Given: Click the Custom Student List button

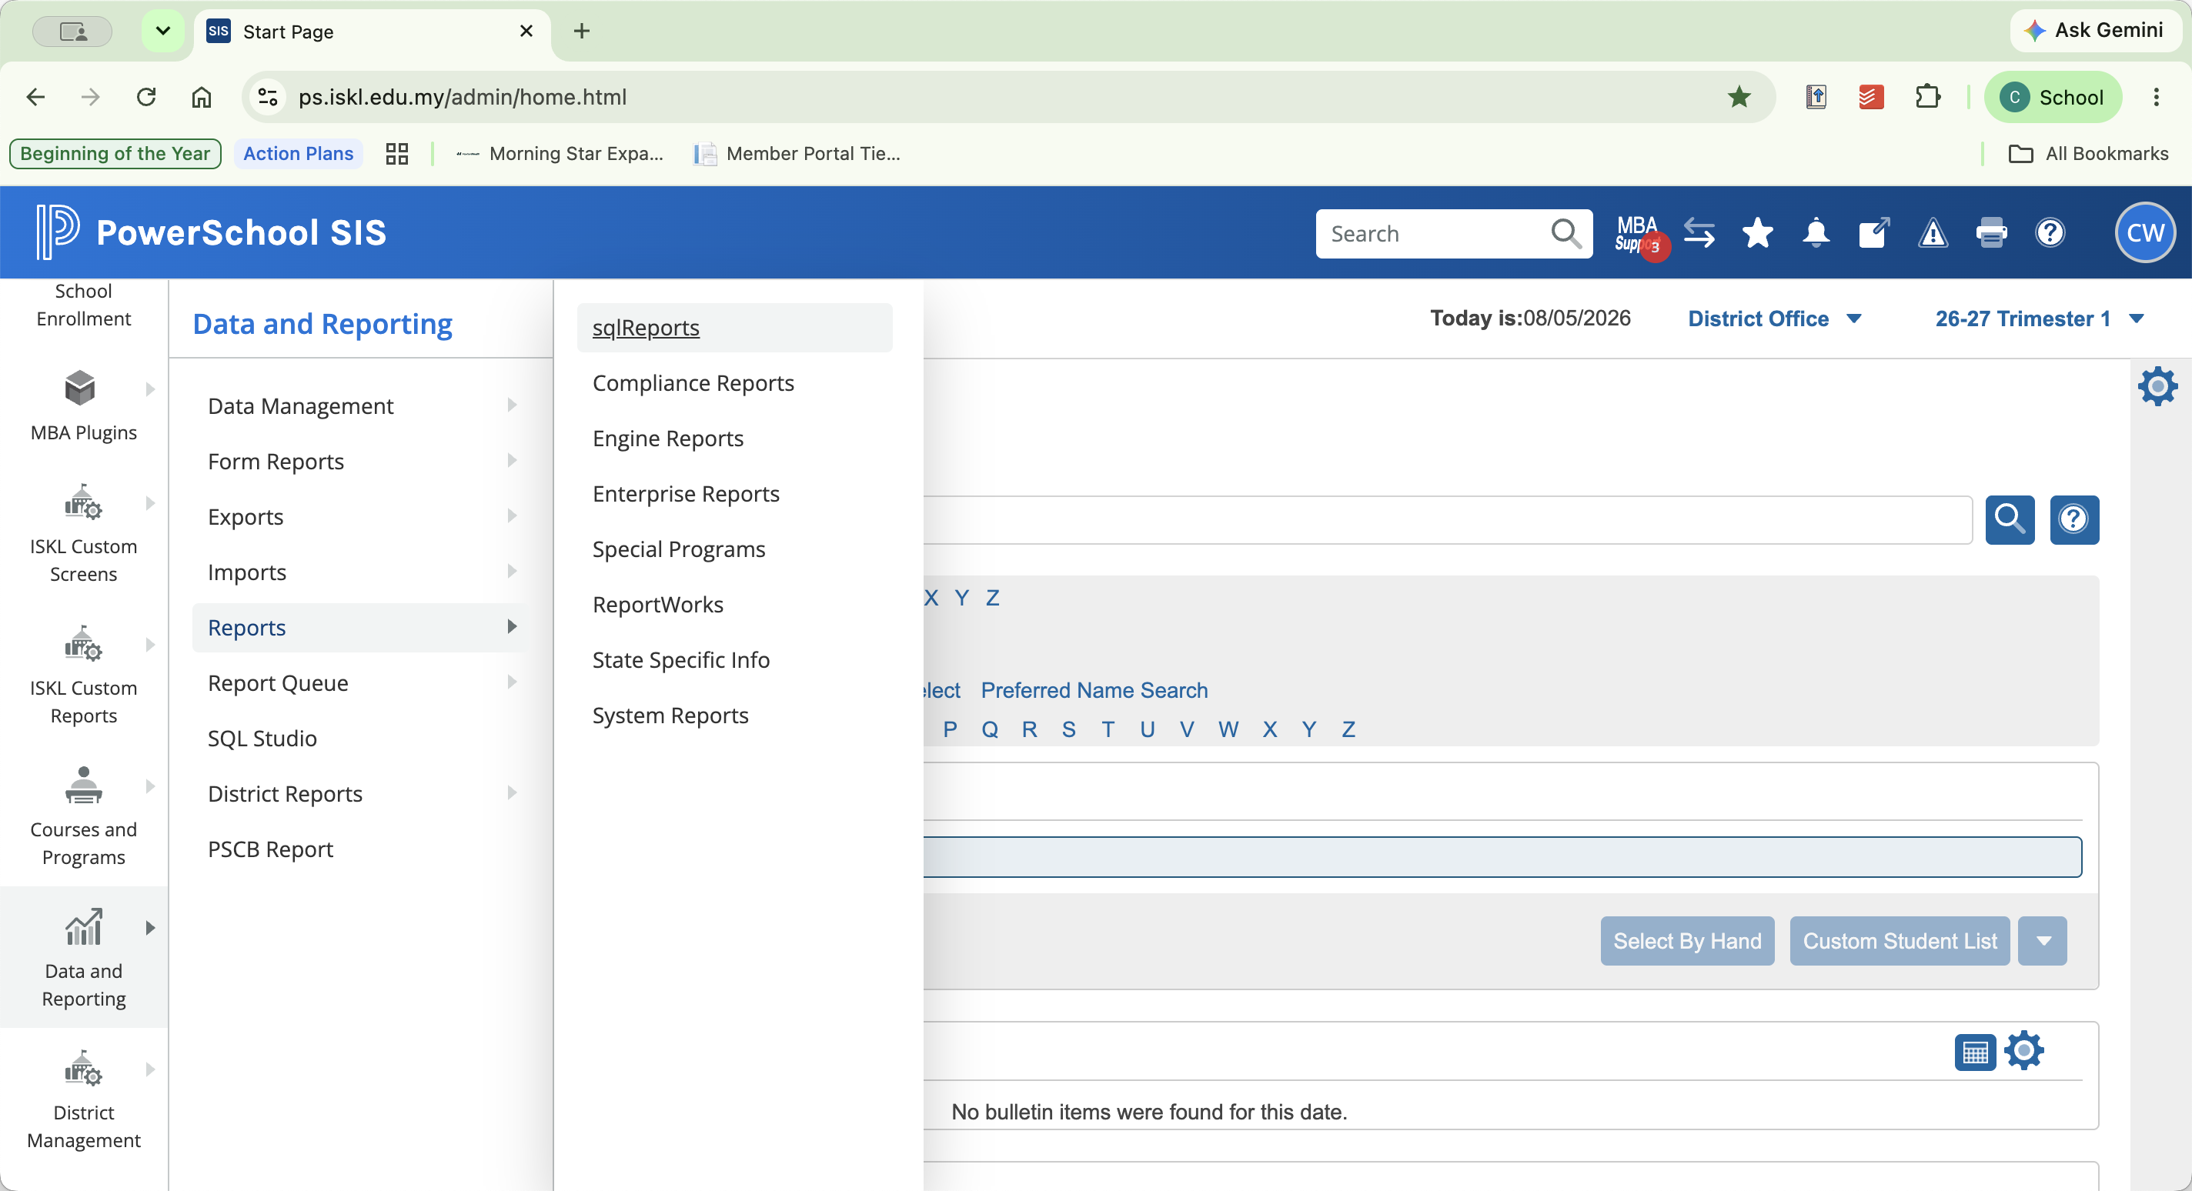Looking at the screenshot, I should 1900,941.
